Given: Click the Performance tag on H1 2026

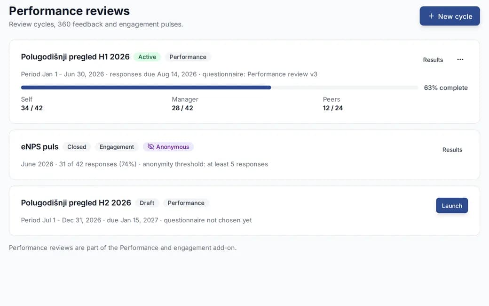Looking at the screenshot, I should (188, 57).
